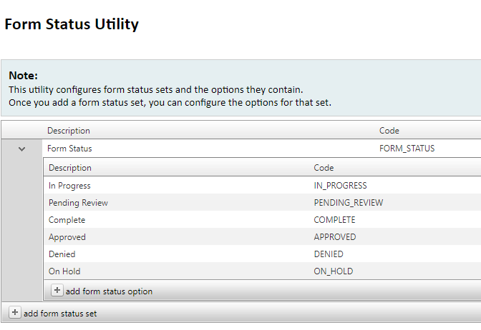Sort by inner Description column header
The height and width of the screenshot is (330, 481).
(x=70, y=168)
